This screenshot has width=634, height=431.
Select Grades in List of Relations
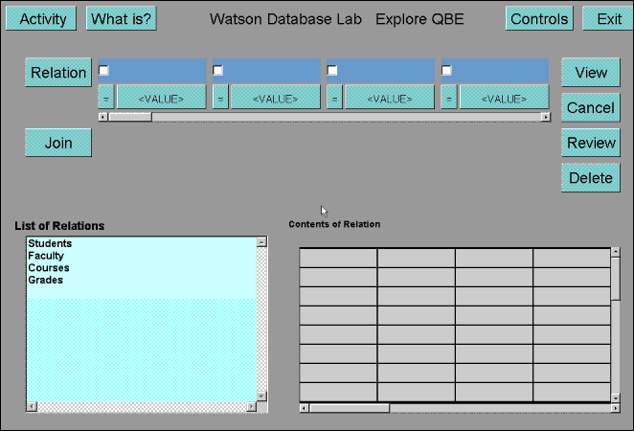coord(45,280)
